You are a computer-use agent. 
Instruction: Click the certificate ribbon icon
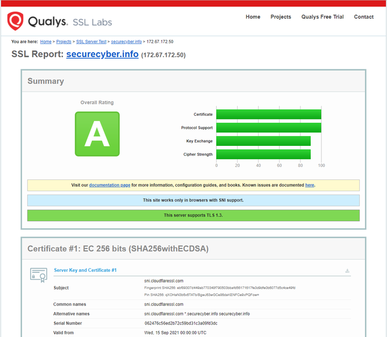(x=39, y=275)
